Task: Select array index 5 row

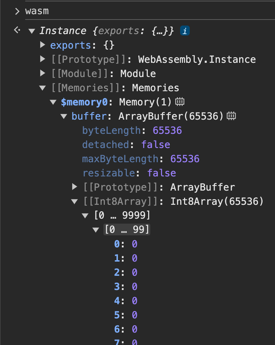Action: (x=126, y=315)
